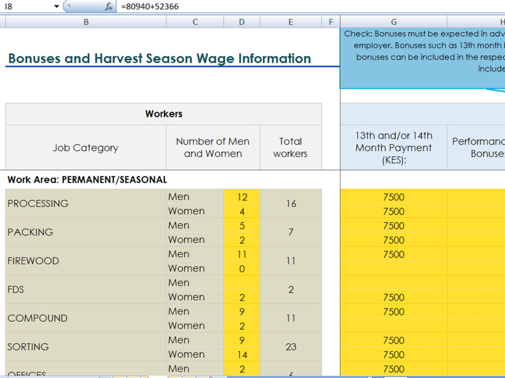The height and width of the screenshot is (378, 505).
Task: Select the 7500 payment for FDS Women
Action: (x=393, y=297)
